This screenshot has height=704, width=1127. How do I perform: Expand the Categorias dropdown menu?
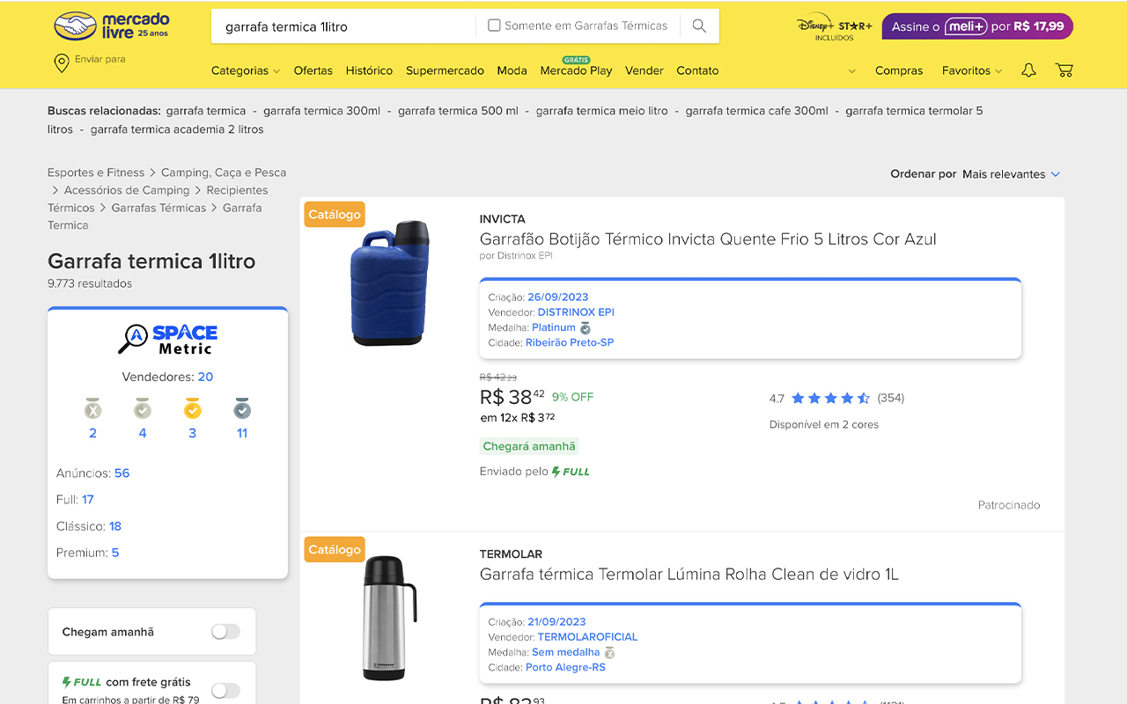[245, 70]
